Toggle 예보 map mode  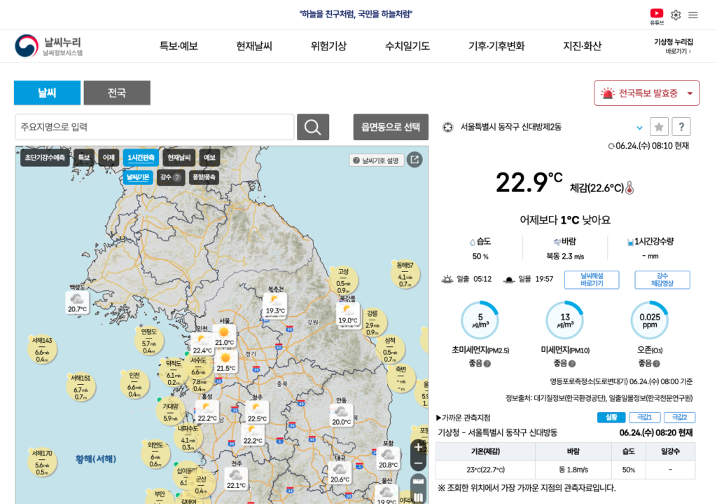click(209, 158)
